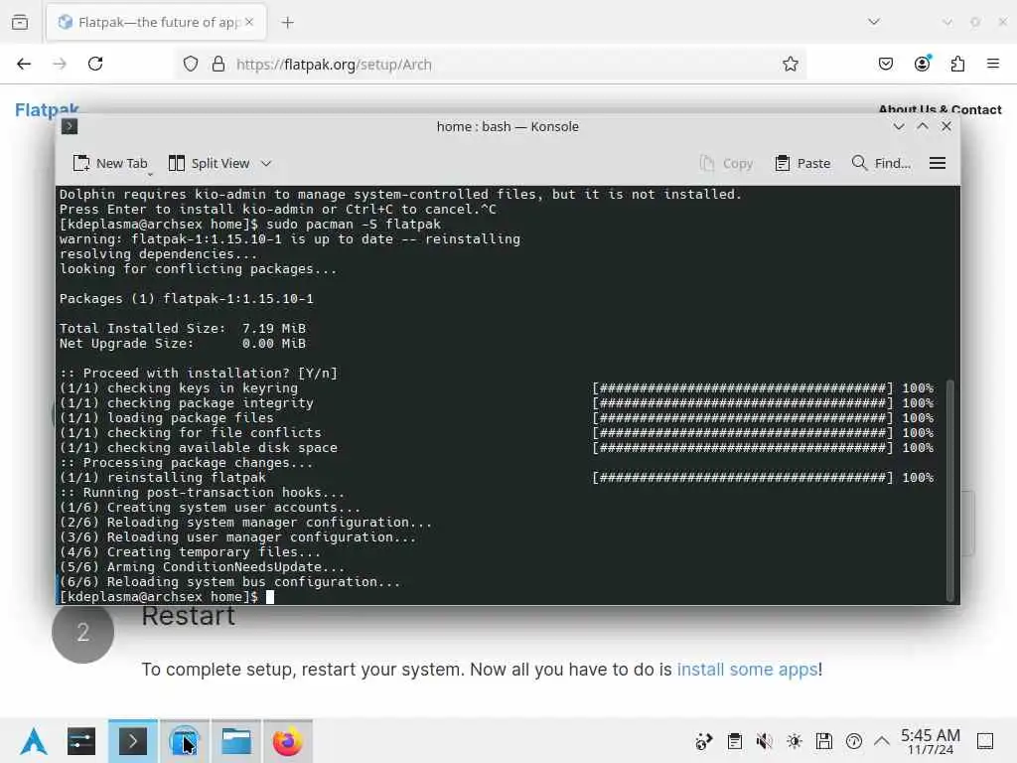The width and height of the screenshot is (1017, 763).
Task: Open the Dolphin file manager taskbar icon
Action: [x=236, y=741]
